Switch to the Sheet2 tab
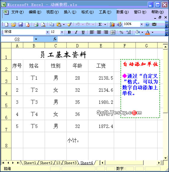 [46, 163]
